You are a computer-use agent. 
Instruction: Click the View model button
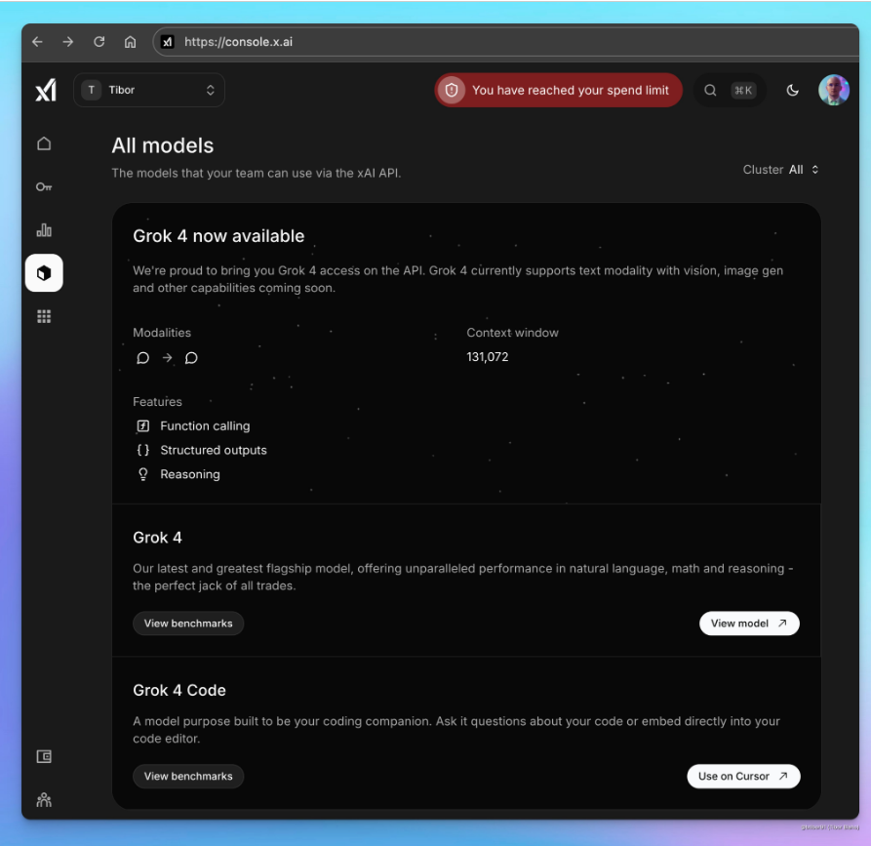coord(749,624)
